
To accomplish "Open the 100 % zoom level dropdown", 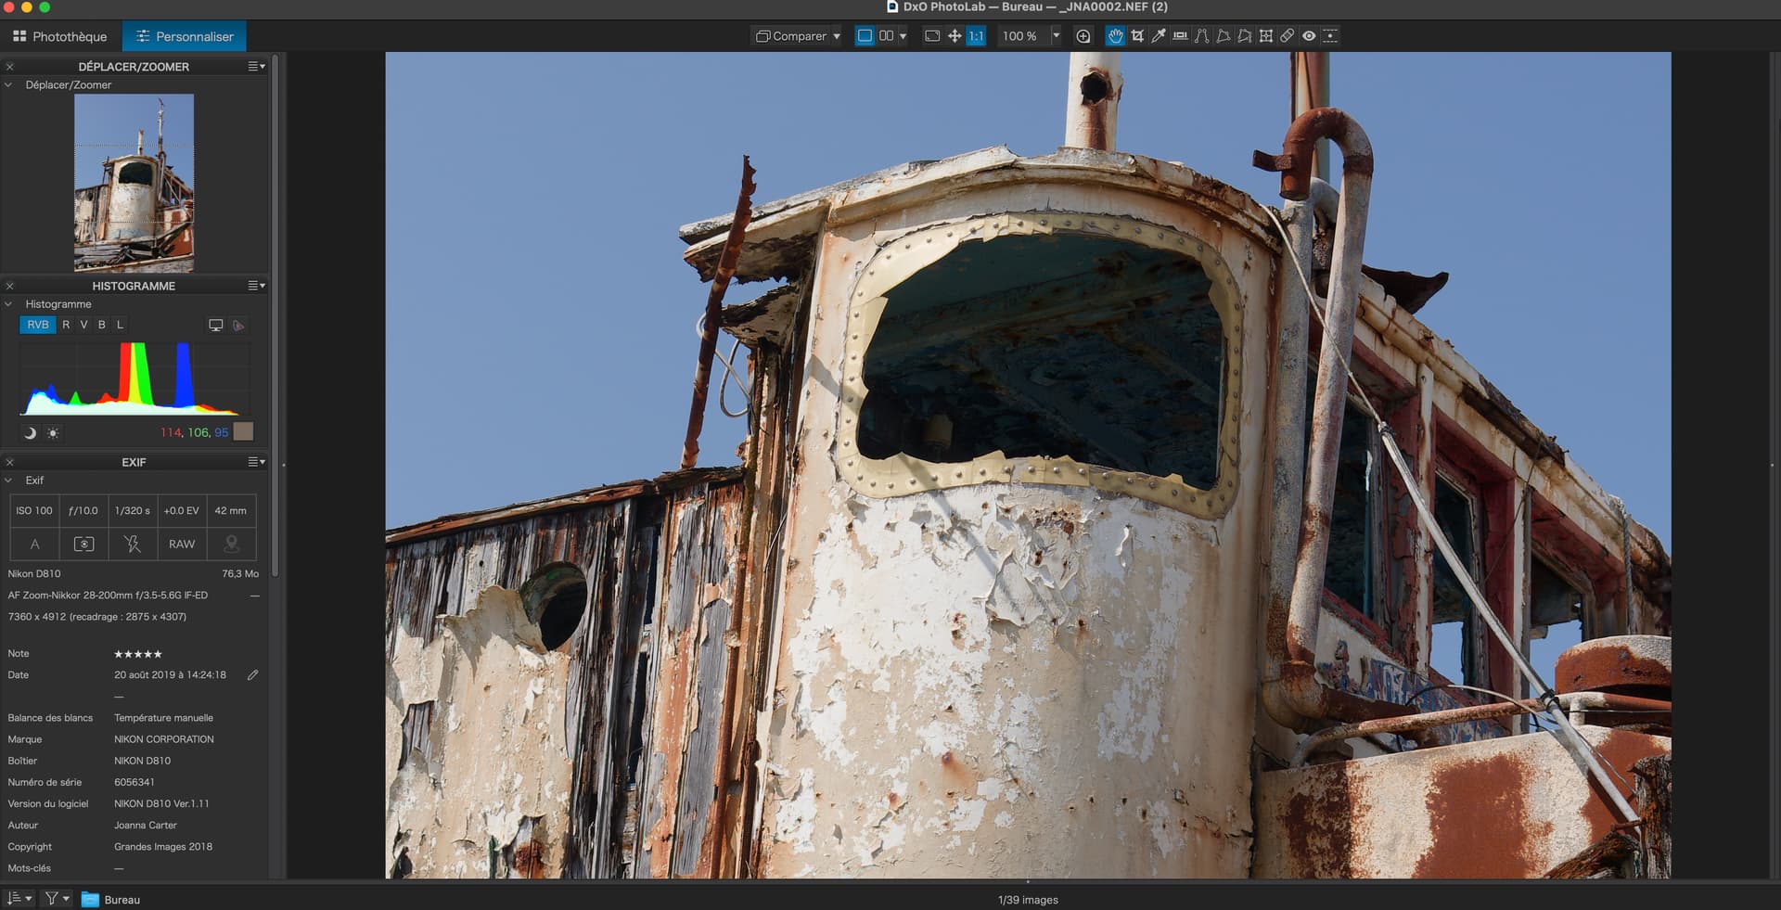I will click(1056, 36).
